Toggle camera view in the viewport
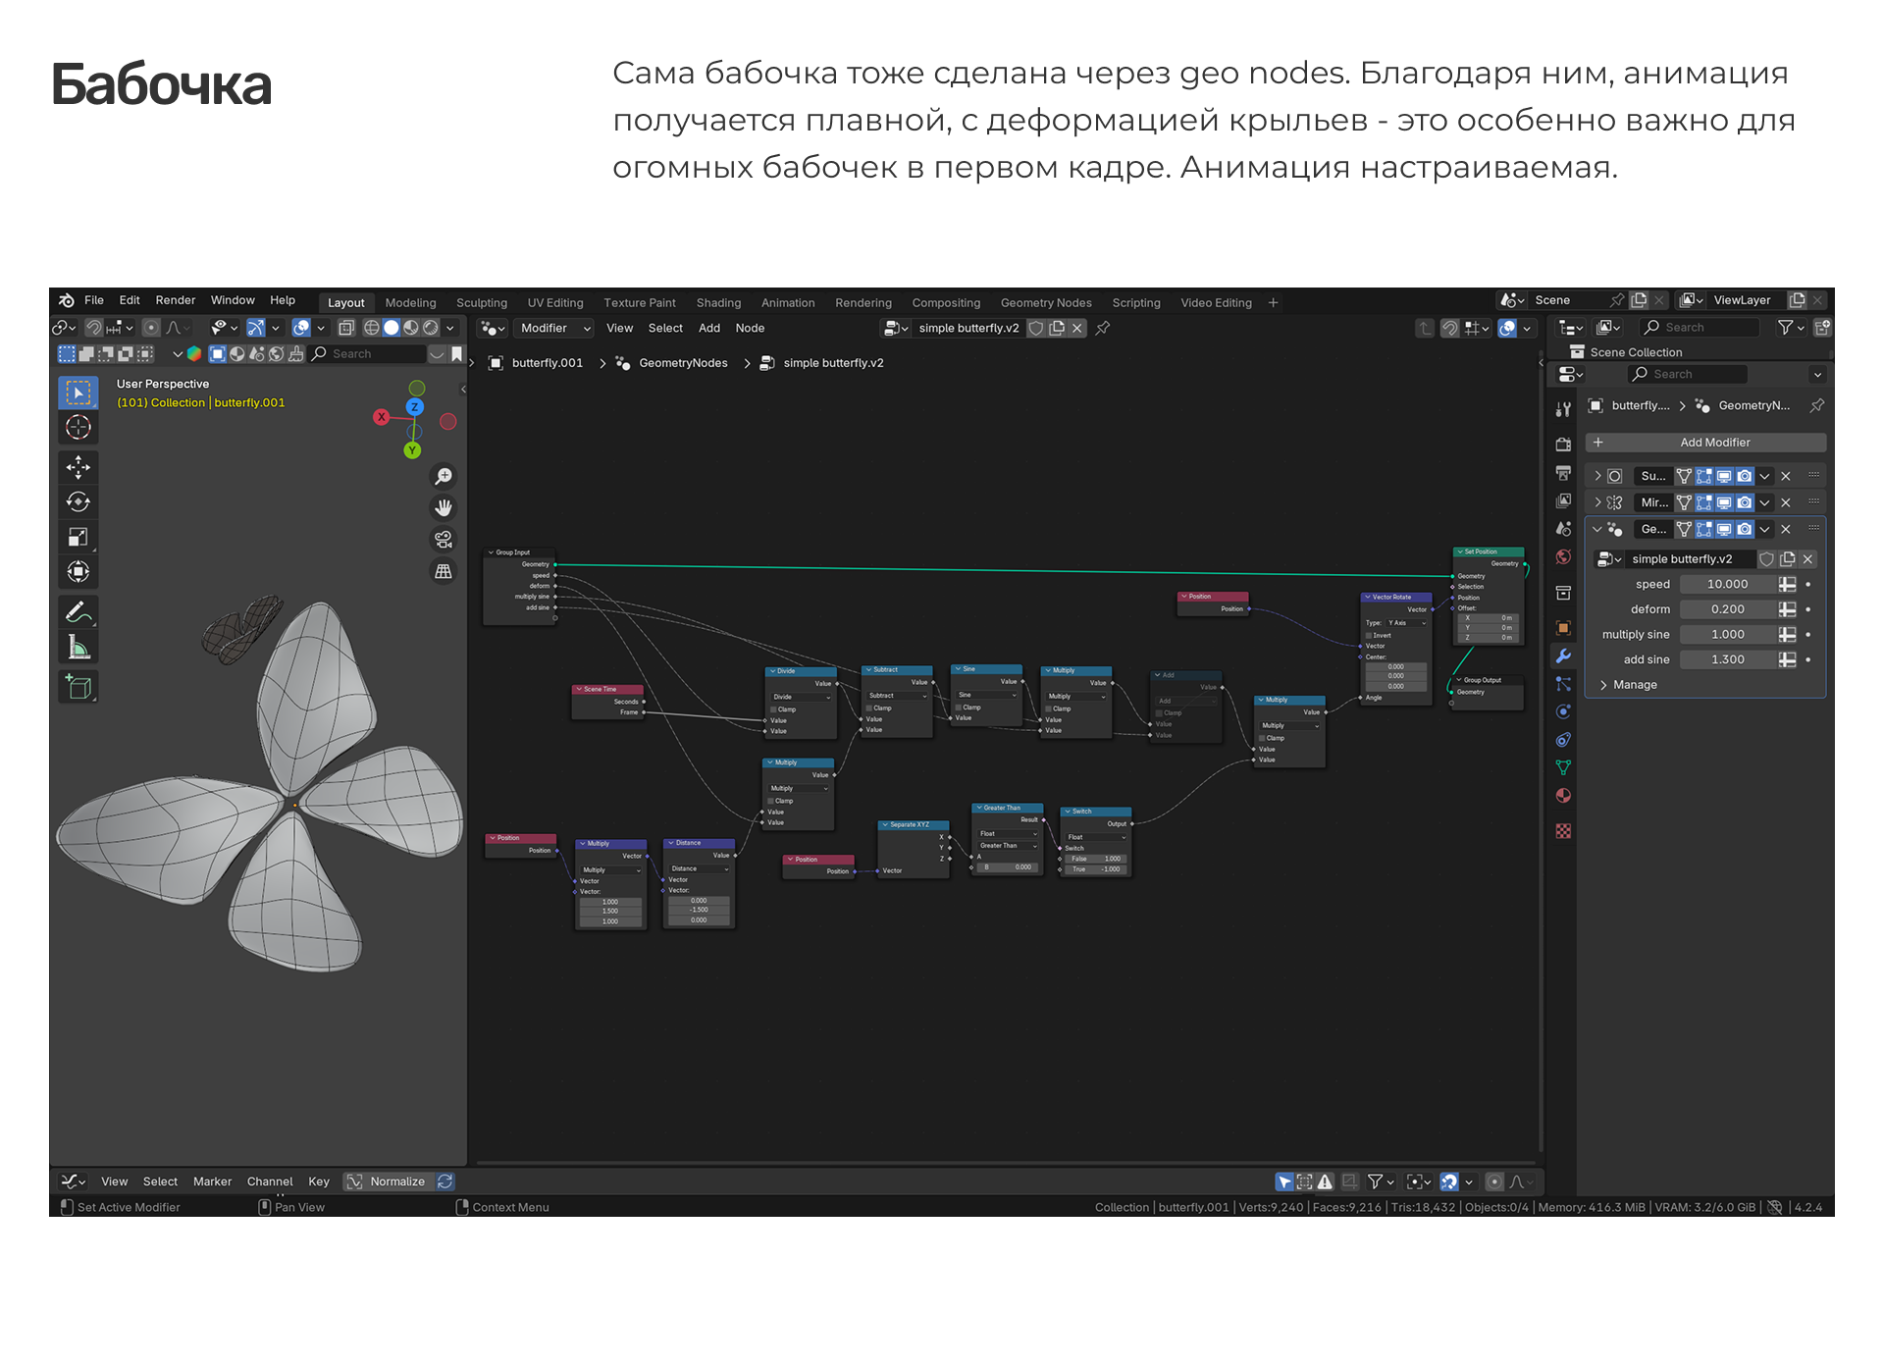This screenshot has height=1364, width=1883. coord(444,539)
